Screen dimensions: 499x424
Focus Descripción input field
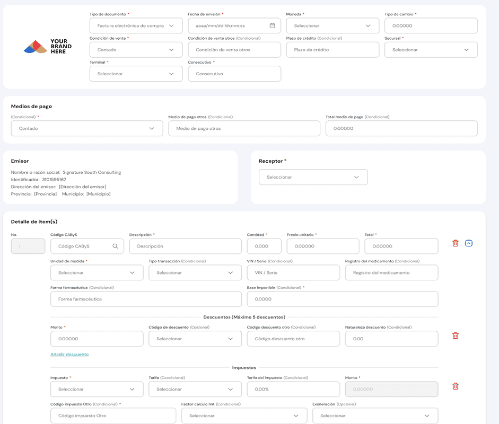(x=185, y=246)
